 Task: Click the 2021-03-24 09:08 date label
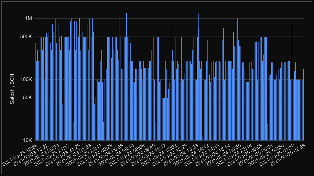coord(128,155)
